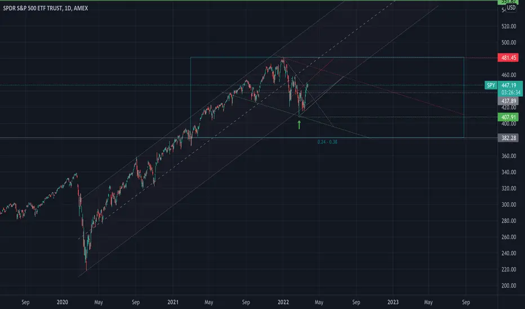The image size is (525, 309).
Task: Click the 320.00 price axis value
Action: [509, 188]
